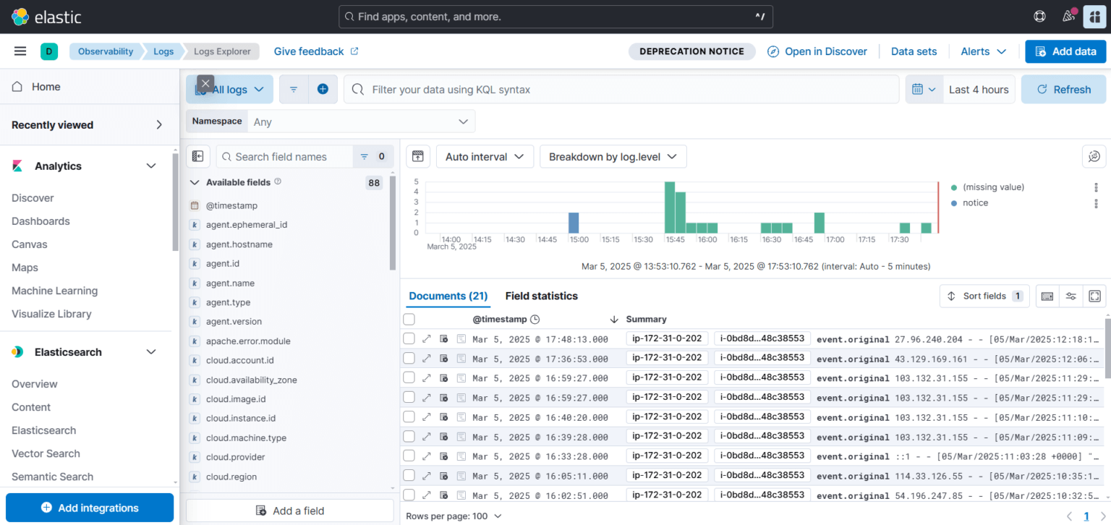Image resolution: width=1111 pixels, height=525 pixels.
Task: Toggle the notice legend entry visibility
Action: (x=974, y=202)
